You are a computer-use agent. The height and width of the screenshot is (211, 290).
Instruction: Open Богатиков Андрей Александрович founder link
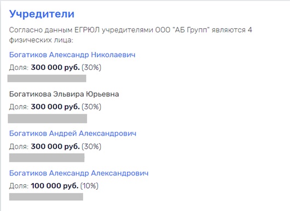point(73,133)
